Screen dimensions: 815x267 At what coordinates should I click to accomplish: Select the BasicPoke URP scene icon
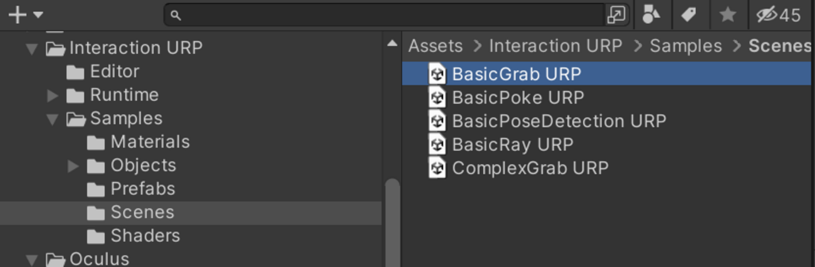pyautogui.click(x=437, y=98)
